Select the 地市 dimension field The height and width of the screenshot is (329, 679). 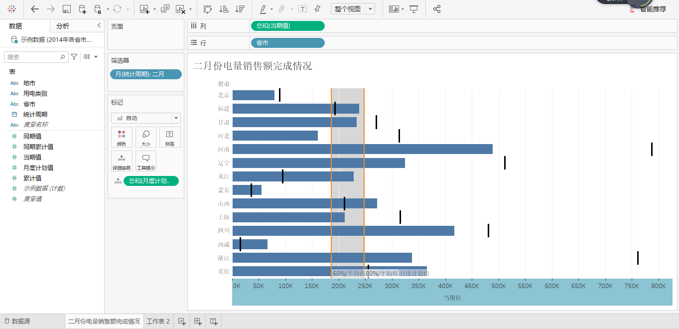pyautogui.click(x=29, y=83)
